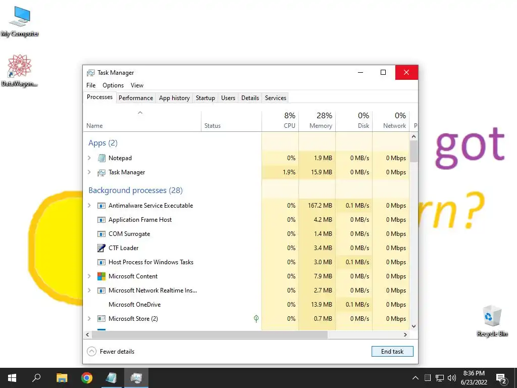Switch to the Services tab
517x388 pixels.
point(276,98)
